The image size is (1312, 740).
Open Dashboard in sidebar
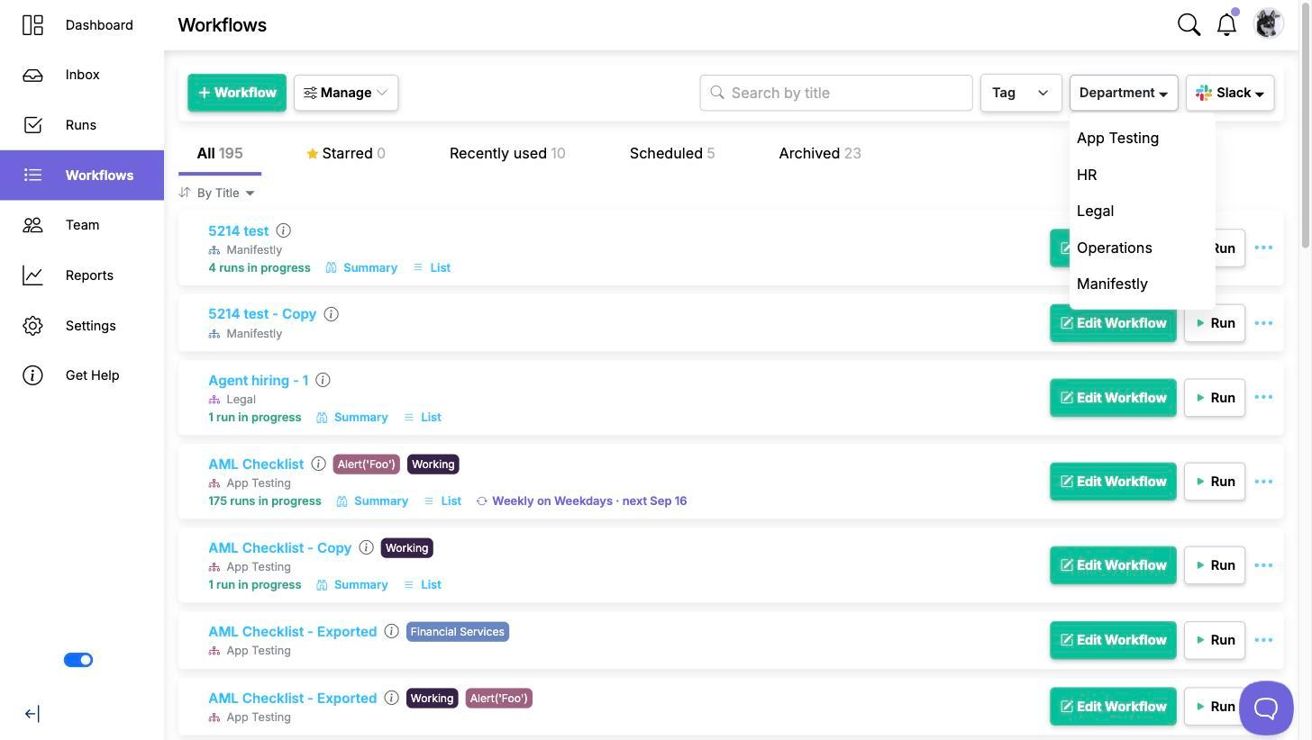pos(82,25)
